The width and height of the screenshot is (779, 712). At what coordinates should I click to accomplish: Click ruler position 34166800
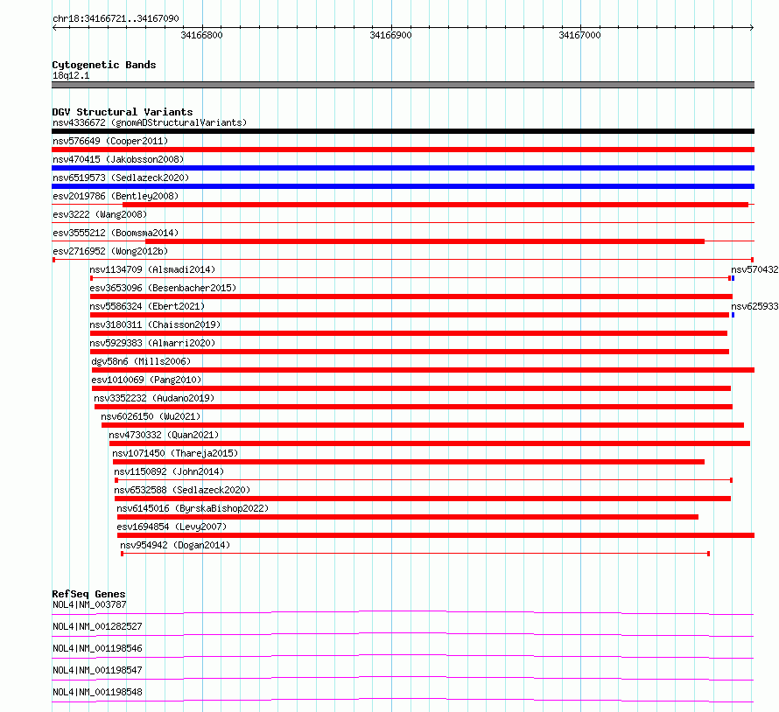201,35
